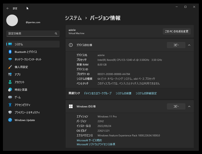Open システムの保護 link
Image resolution: width=202 pixels, height=154 pixels.
(x=123, y=93)
